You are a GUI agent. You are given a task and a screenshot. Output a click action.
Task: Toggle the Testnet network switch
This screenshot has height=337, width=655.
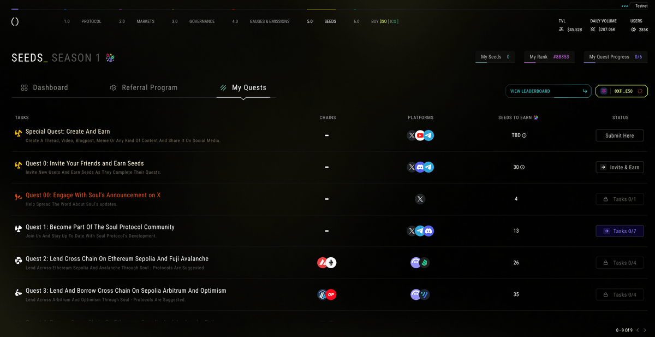point(638,5)
